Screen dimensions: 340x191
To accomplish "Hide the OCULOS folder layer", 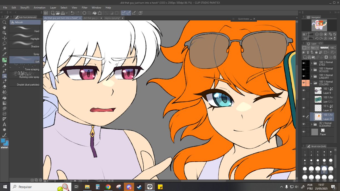I will [304, 70].
